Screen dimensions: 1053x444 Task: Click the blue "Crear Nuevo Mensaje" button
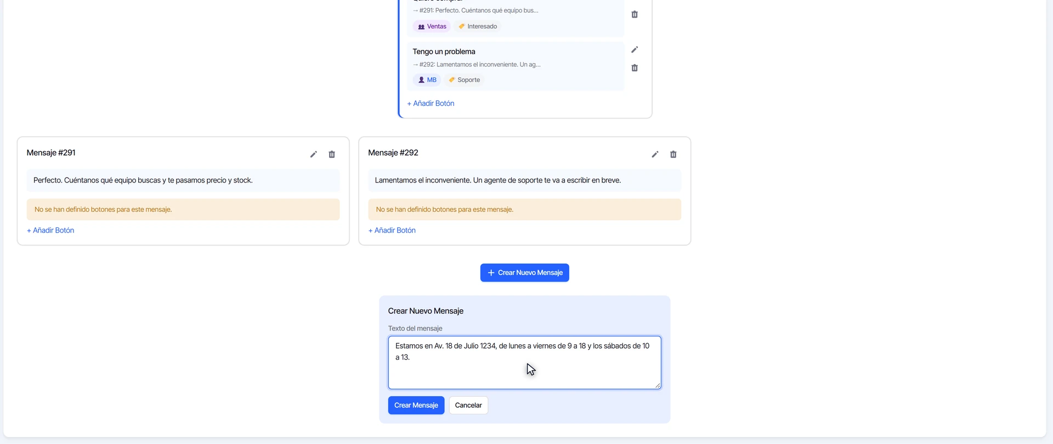[525, 273]
